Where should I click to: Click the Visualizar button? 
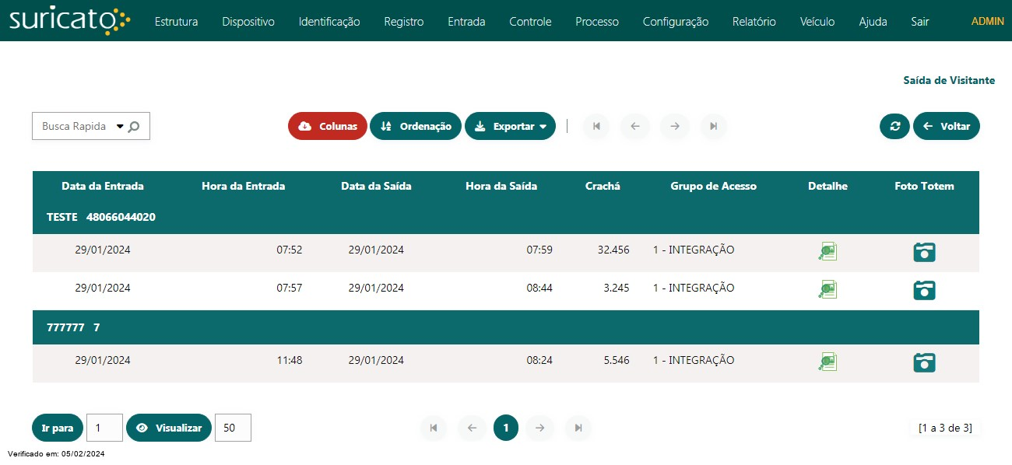pyautogui.click(x=169, y=428)
